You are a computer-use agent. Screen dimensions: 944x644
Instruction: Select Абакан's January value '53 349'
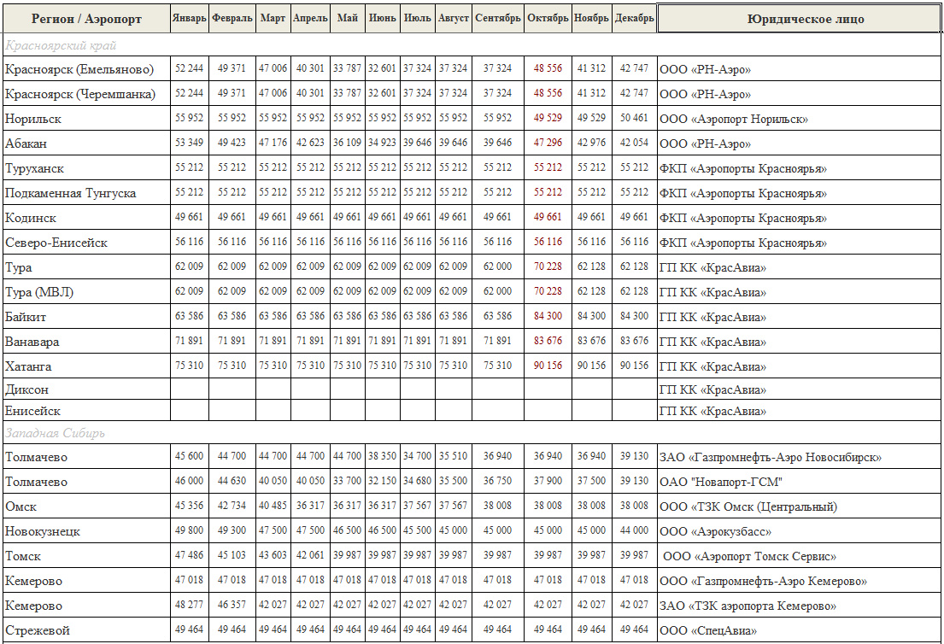point(189,143)
